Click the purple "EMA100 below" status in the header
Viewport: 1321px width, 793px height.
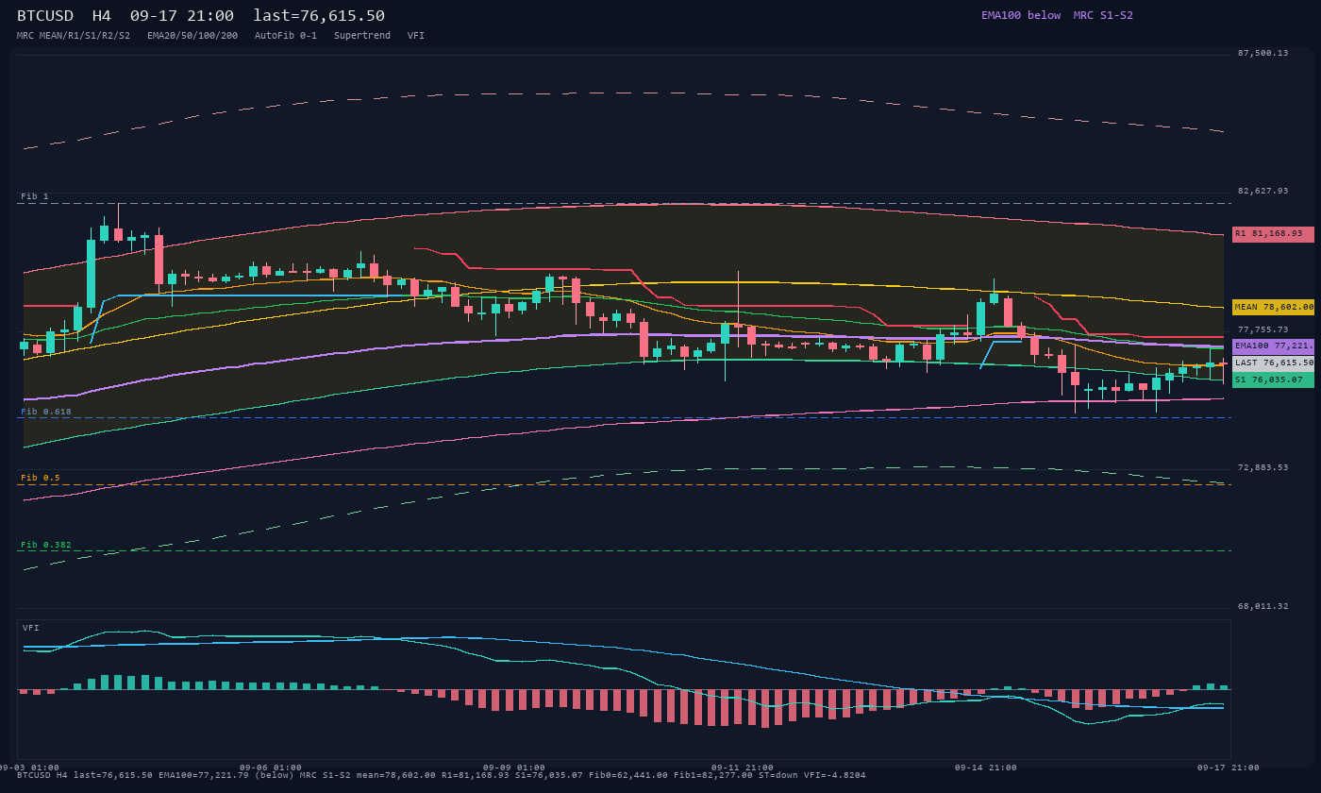pos(1021,15)
